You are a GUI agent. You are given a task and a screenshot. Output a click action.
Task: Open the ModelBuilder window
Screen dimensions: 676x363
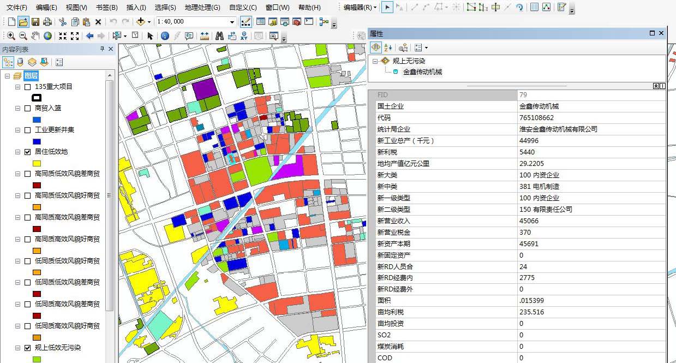click(x=324, y=22)
